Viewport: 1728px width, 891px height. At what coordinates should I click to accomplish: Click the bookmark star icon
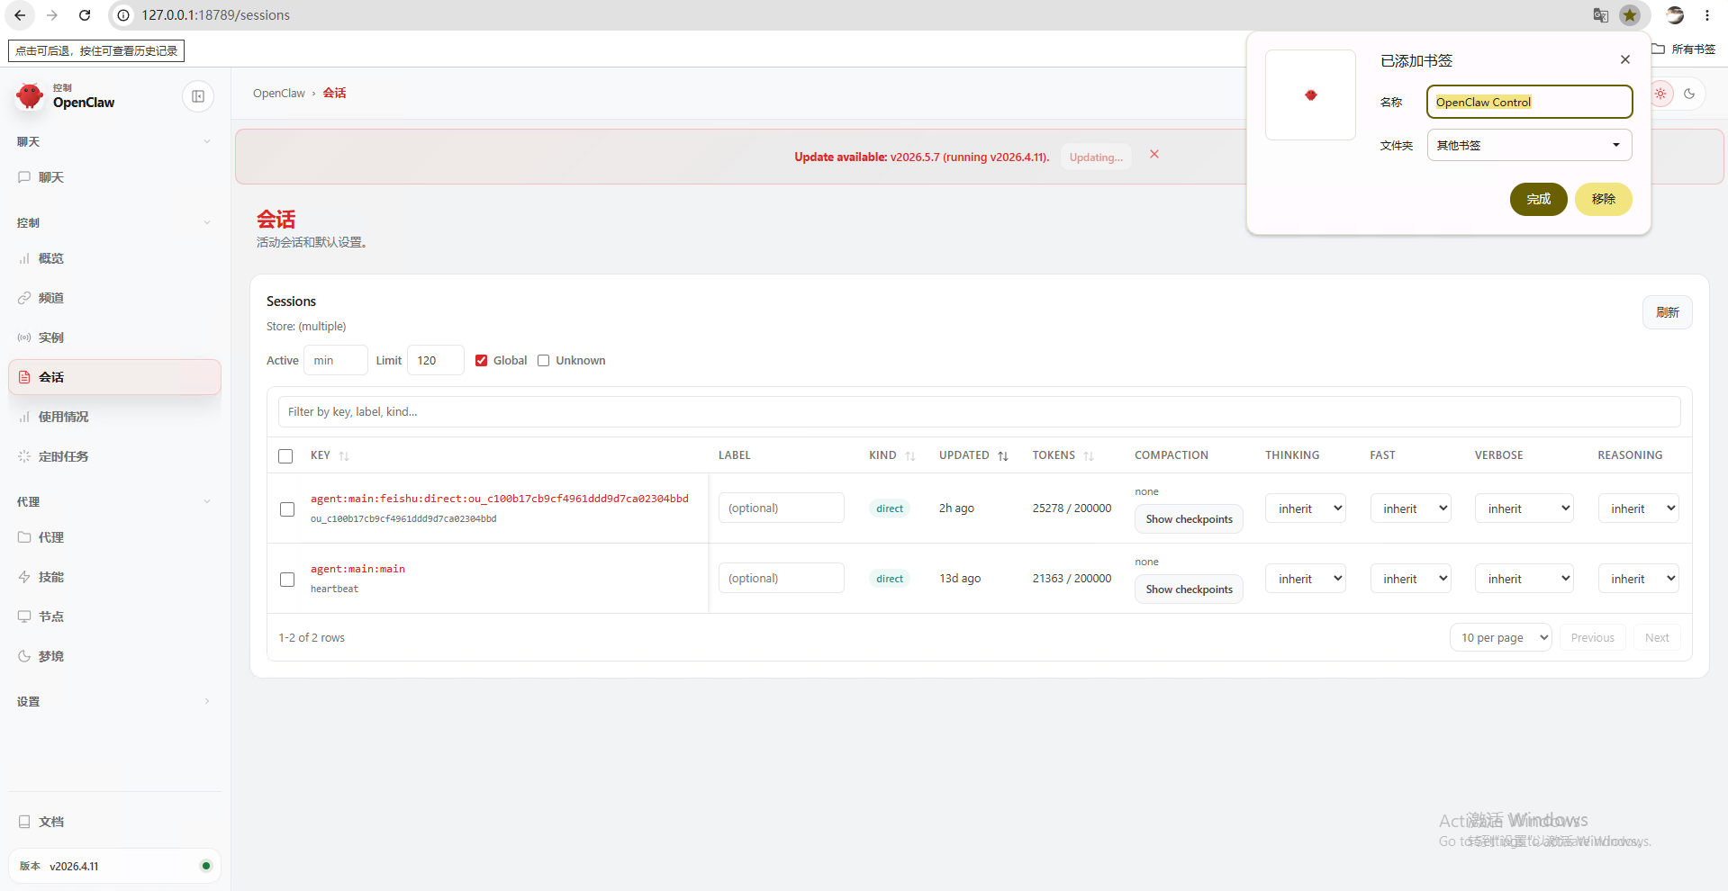[1630, 15]
